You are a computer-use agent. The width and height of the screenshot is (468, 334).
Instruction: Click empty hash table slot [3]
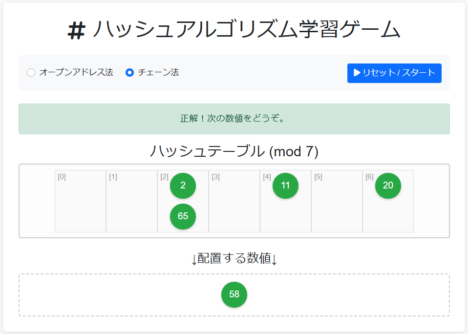234,205
